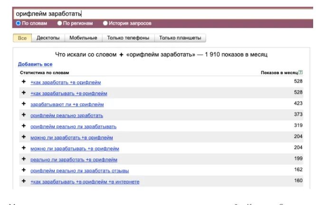Screen dimensions: 316x205
Task: Click the value 423 in shows column
Action: pos(298,103)
